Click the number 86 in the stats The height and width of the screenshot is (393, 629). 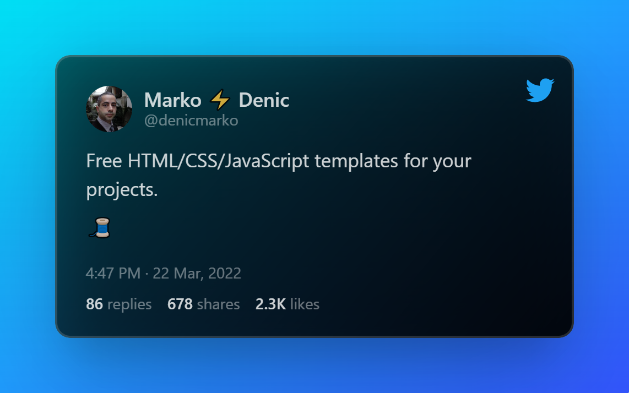click(94, 304)
